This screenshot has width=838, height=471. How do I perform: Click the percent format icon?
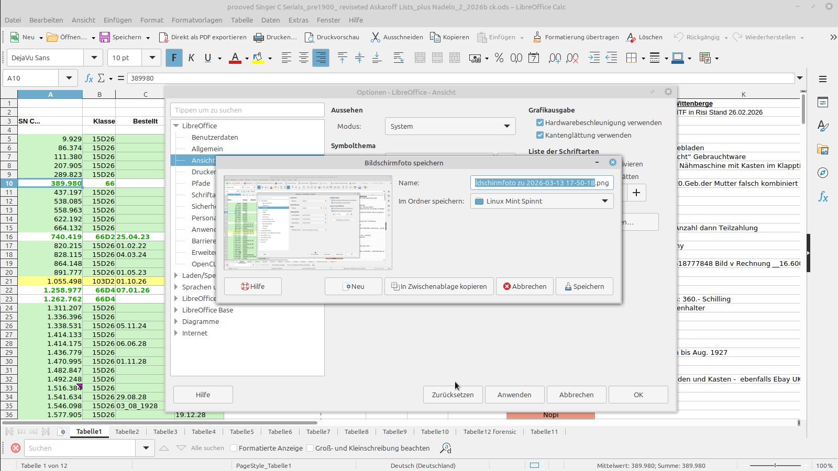(499, 58)
